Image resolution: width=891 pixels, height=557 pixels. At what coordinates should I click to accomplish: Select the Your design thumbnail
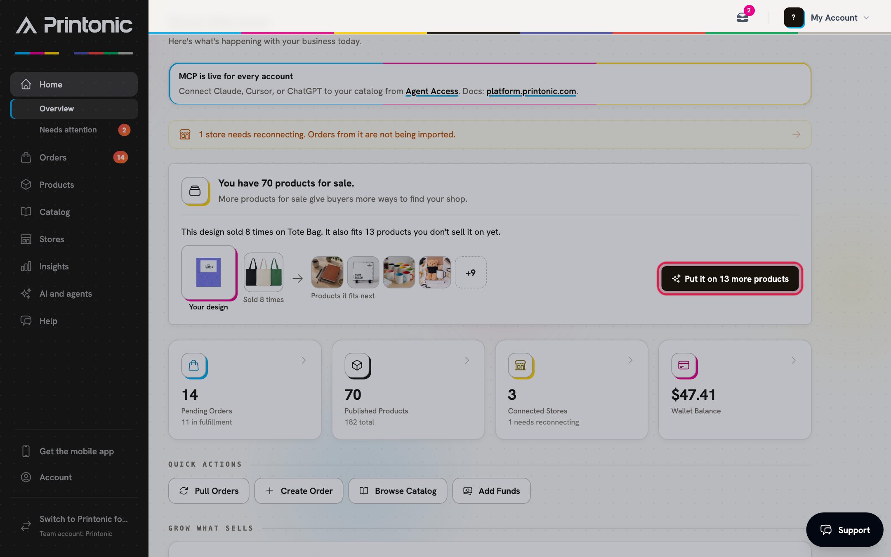point(209,273)
